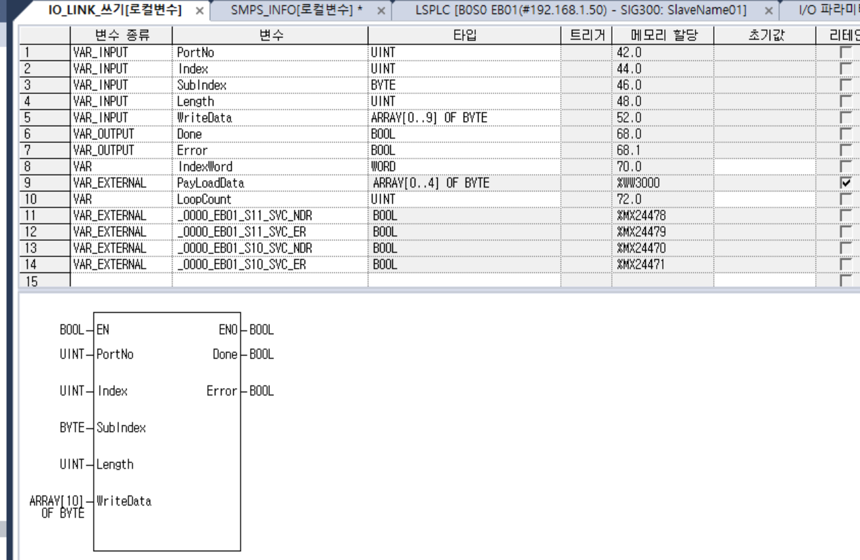Click the VAR_OUTPUT kind cell for Done
Image resolution: width=860 pixels, height=560 pixels.
pyautogui.click(x=120, y=133)
